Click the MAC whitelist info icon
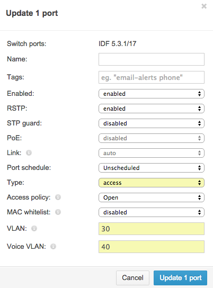213x288 pixels. [58, 212]
